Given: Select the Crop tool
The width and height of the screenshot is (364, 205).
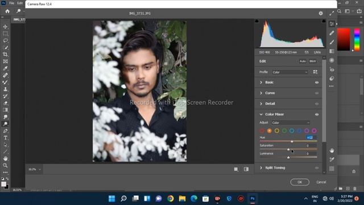Looking at the screenshot, I should (5, 55).
